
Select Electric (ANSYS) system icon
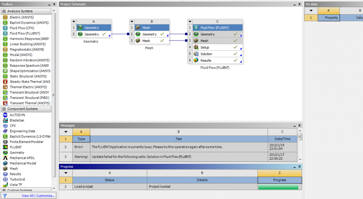(5, 17)
